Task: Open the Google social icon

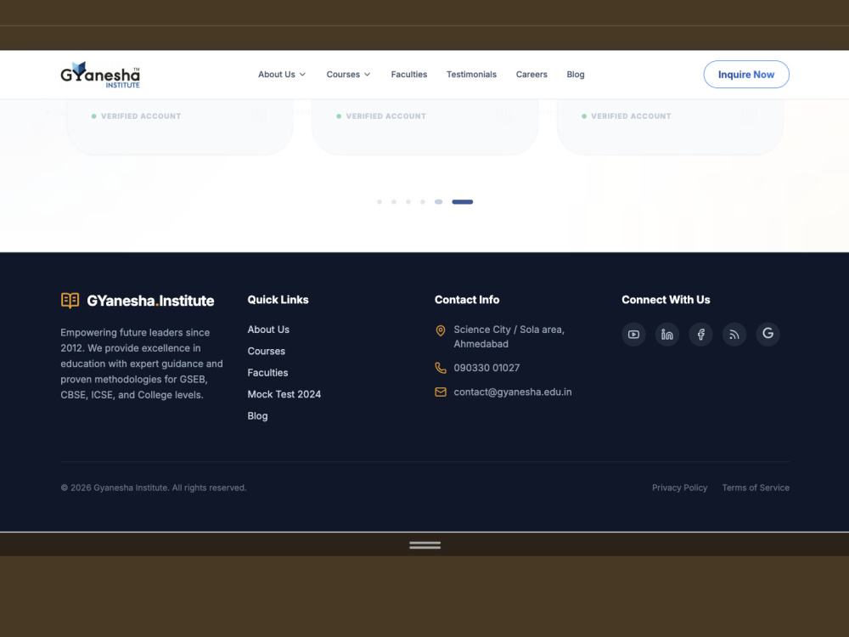Action: coord(767,334)
